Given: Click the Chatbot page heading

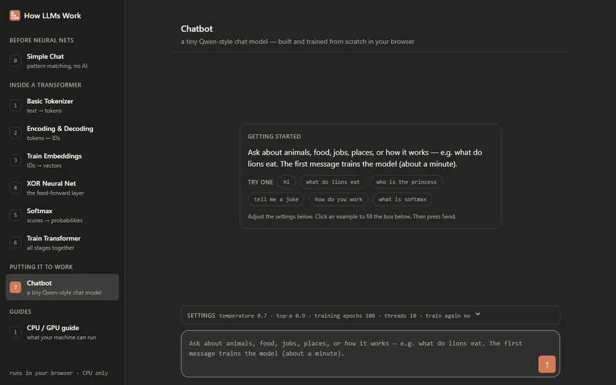Looking at the screenshot, I should [x=196, y=29].
